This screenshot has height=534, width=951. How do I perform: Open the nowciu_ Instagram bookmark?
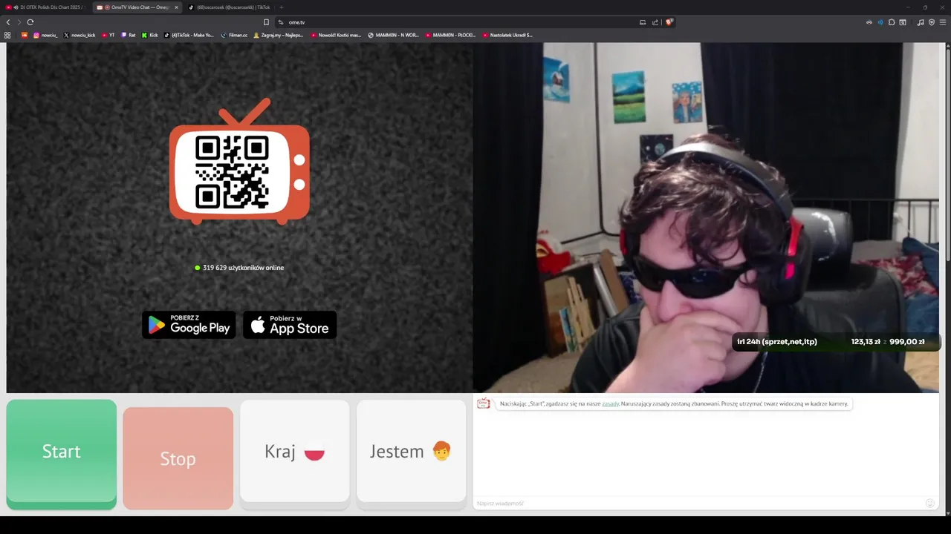tap(45, 35)
